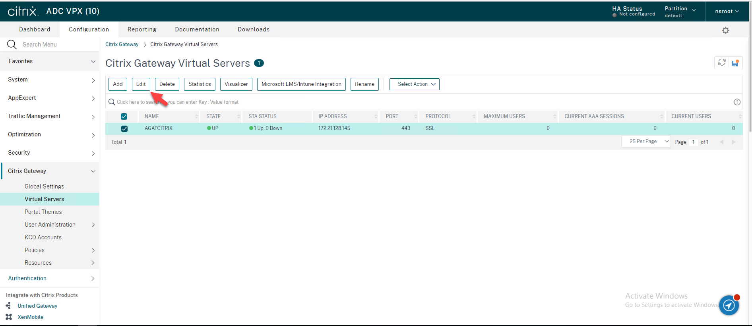Image resolution: width=752 pixels, height=326 pixels.
Task: Click the XenMobile icon
Action: [x=9, y=317]
